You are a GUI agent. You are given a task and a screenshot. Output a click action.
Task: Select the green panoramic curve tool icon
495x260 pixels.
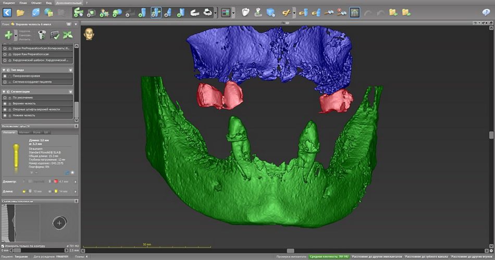[x=78, y=13]
